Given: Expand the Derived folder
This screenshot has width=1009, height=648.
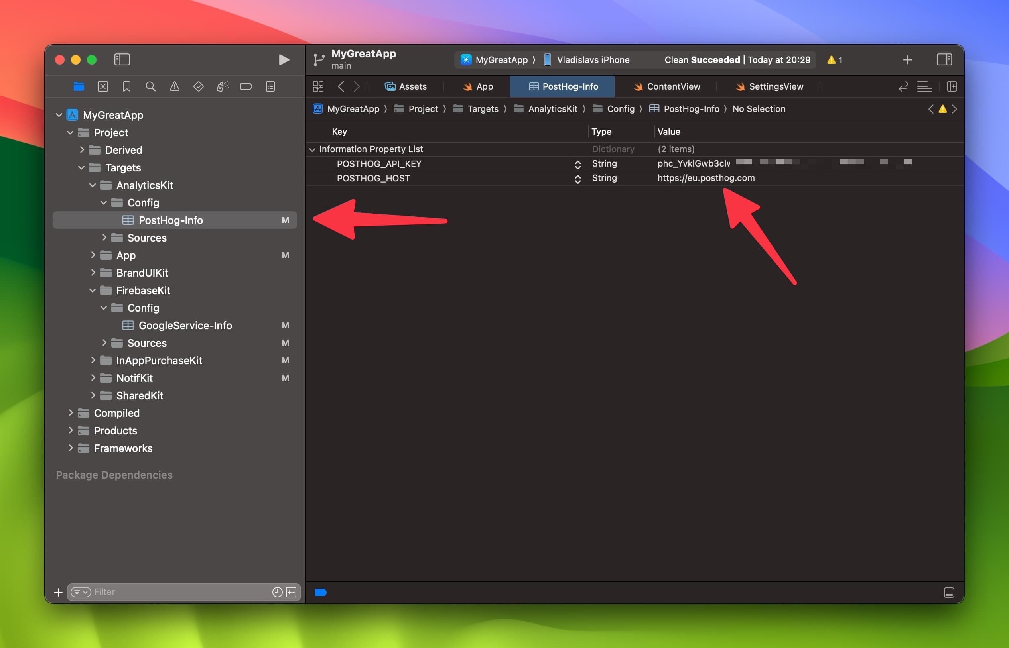Looking at the screenshot, I should [82, 150].
